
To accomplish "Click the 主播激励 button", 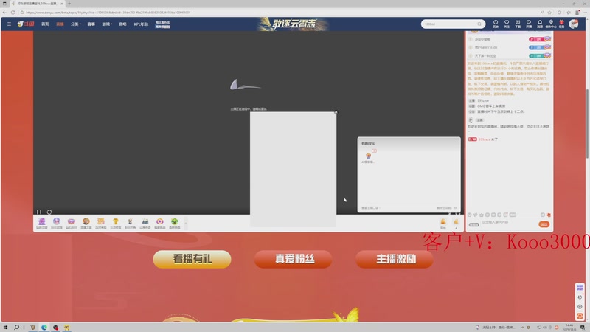I will pyautogui.click(x=395, y=259).
